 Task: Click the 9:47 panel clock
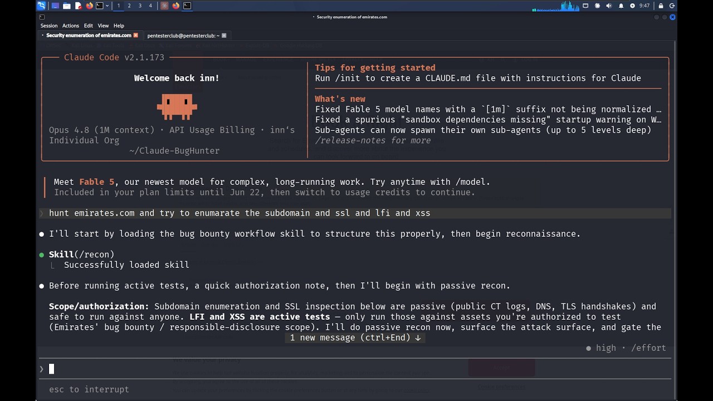tap(644, 6)
